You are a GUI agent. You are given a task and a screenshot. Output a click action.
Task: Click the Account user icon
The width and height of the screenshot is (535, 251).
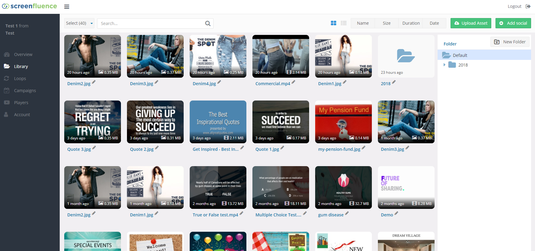click(6, 114)
